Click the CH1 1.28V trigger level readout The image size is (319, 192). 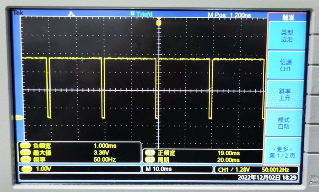tap(239, 169)
